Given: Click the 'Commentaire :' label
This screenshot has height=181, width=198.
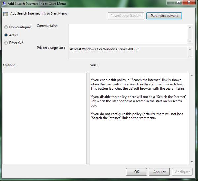Looking at the screenshot, I should pyautogui.click(x=48, y=26).
